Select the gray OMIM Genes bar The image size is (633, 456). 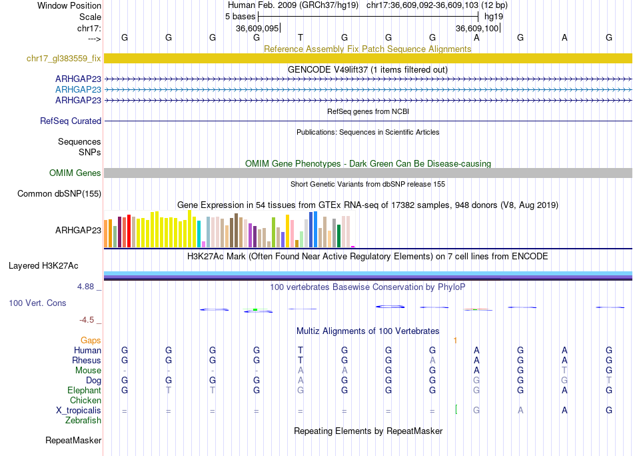pos(368,173)
